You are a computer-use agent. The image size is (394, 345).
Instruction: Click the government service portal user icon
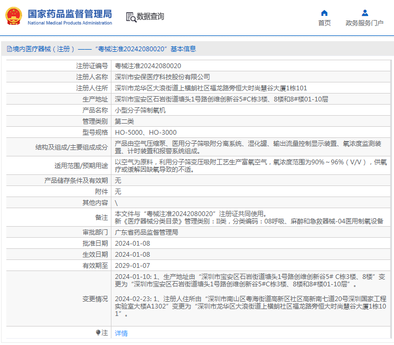365,13
